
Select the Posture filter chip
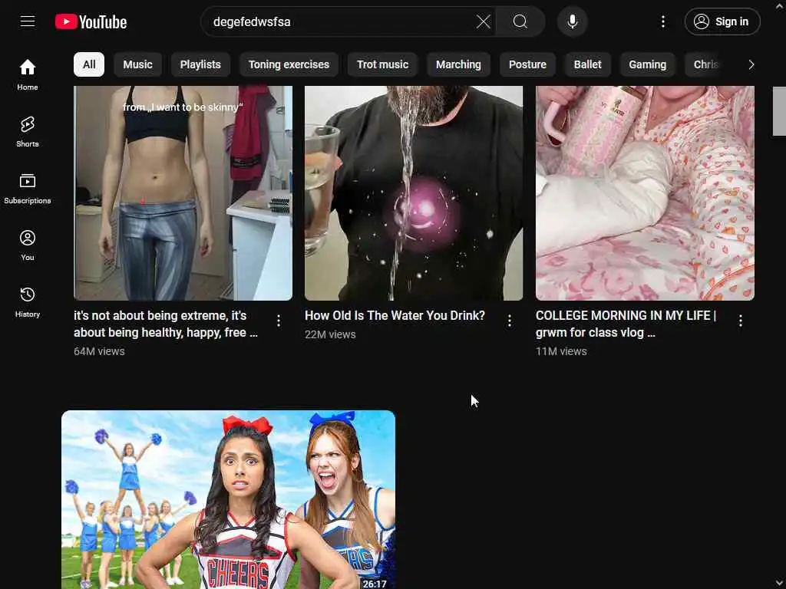coord(527,64)
